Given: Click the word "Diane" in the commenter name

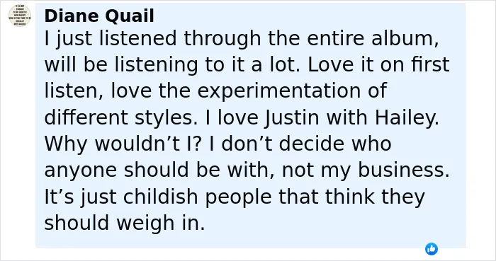Looking at the screenshot, I should coord(72,16).
